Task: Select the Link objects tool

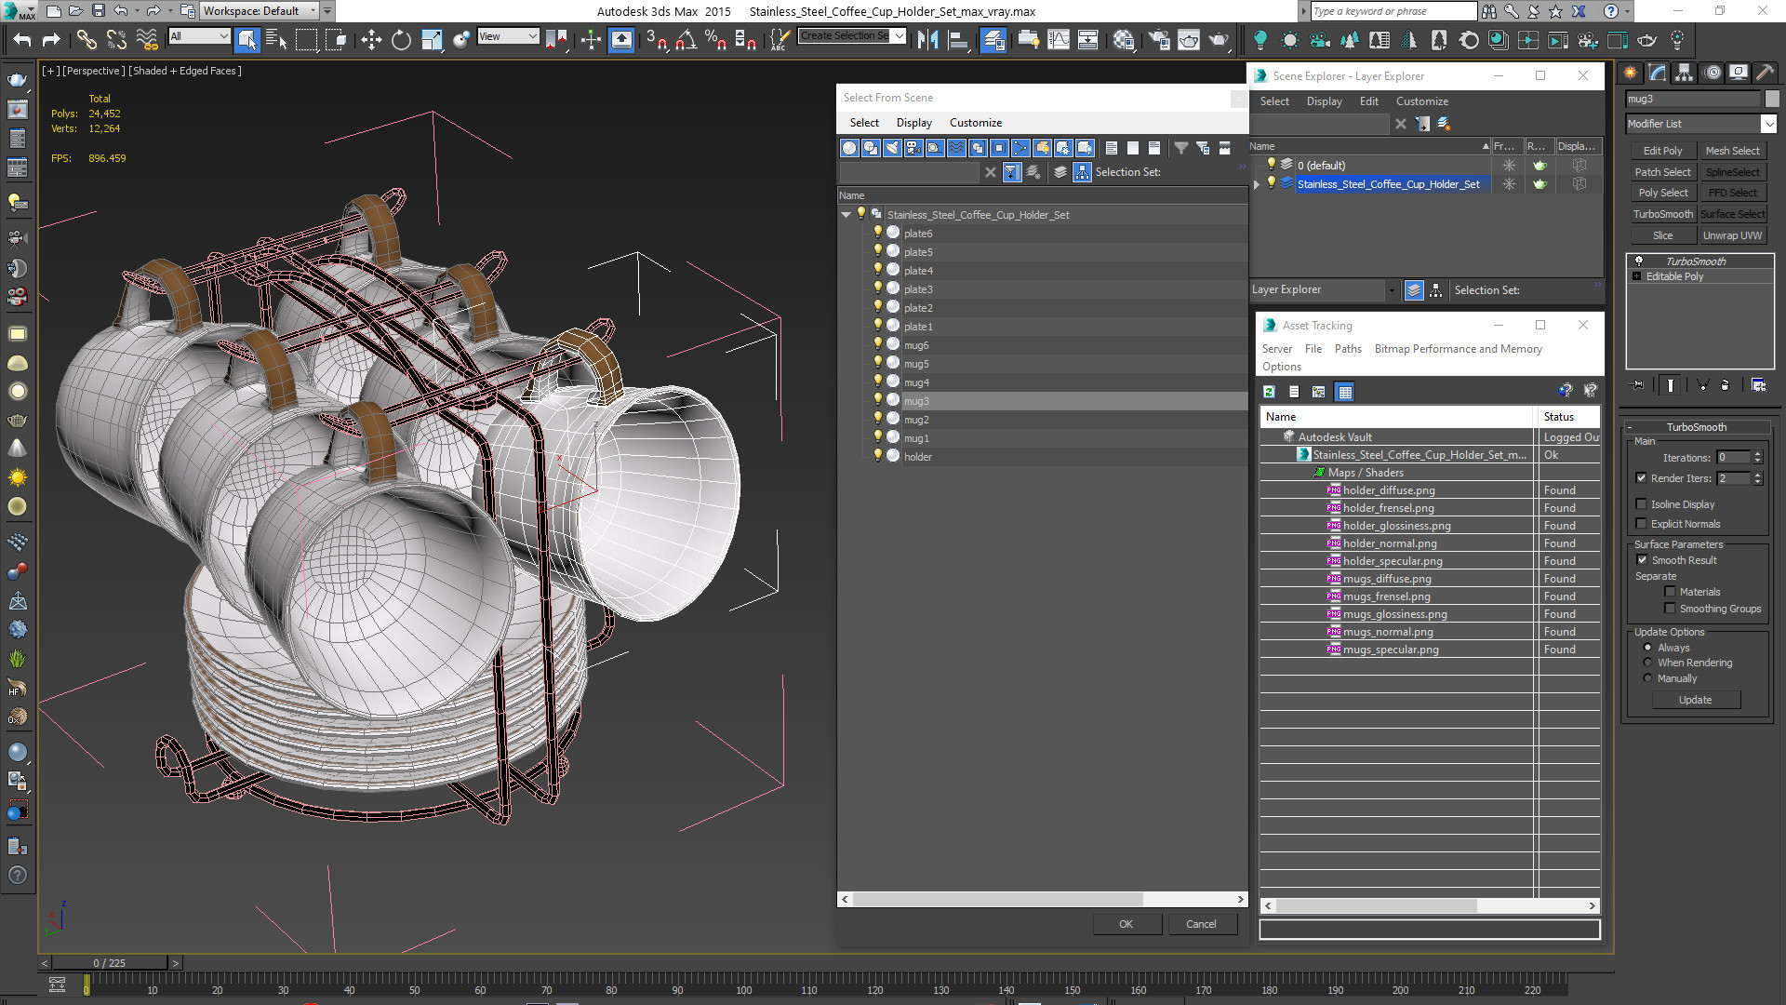Action: point(87,40)
